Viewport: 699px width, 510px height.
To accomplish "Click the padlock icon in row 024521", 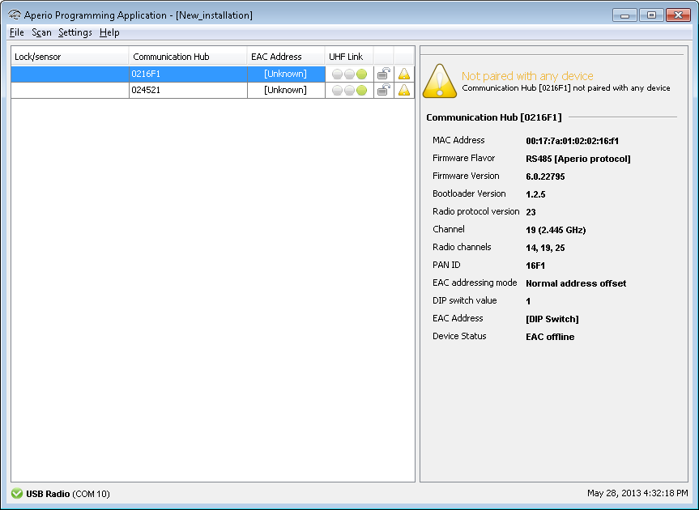I will point(383,90).
